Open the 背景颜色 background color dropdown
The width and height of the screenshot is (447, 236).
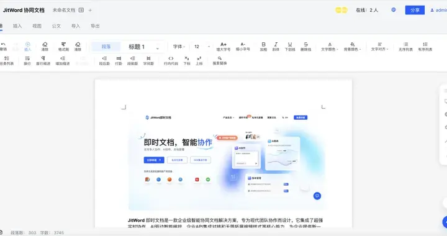tap(353, 47)
